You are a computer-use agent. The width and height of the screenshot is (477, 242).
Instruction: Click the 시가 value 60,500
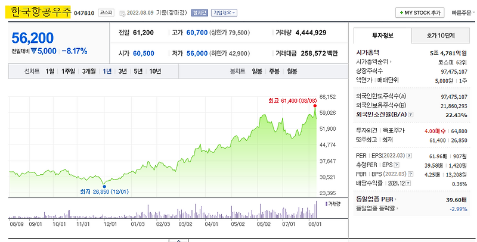(144, 54)
